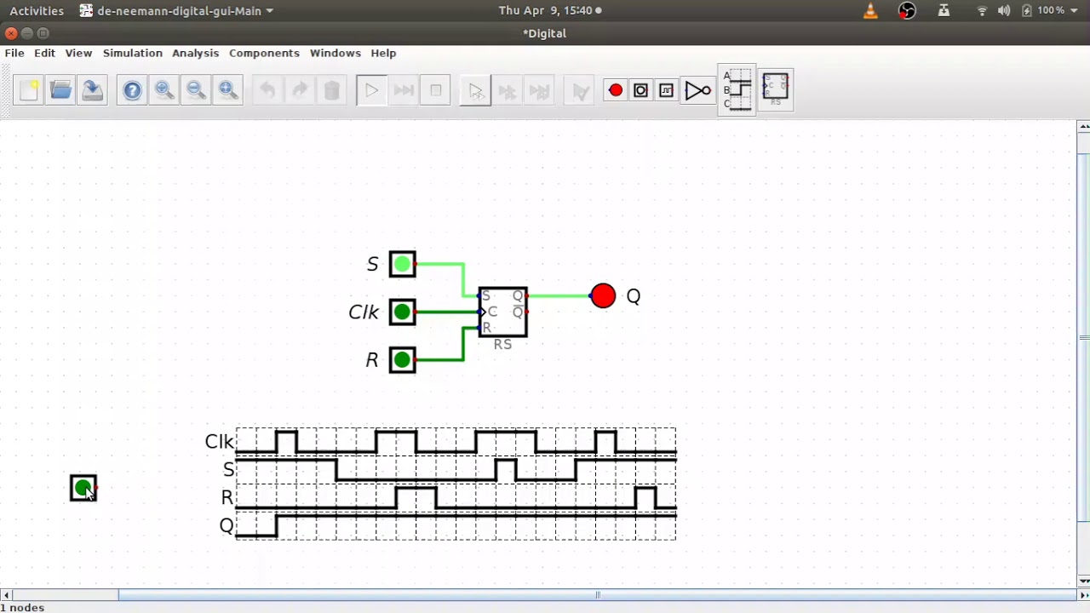This screenshot has height=613, width=1090.
Task: Fit circuit to window with zoom icon
Action: [227, 90]
